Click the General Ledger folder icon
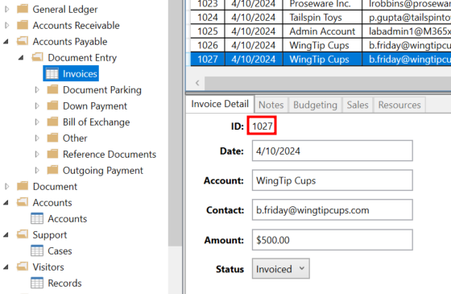451x294 pixels. point(23,9)
